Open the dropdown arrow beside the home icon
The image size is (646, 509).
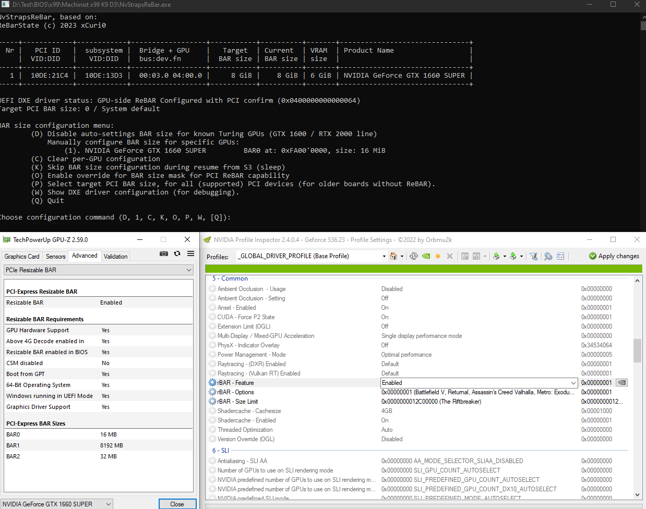402,257
